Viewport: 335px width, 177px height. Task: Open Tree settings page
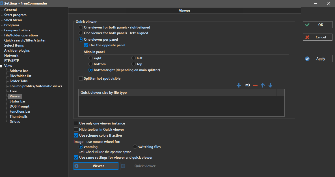pyautogui.click(x=13, y=91)
